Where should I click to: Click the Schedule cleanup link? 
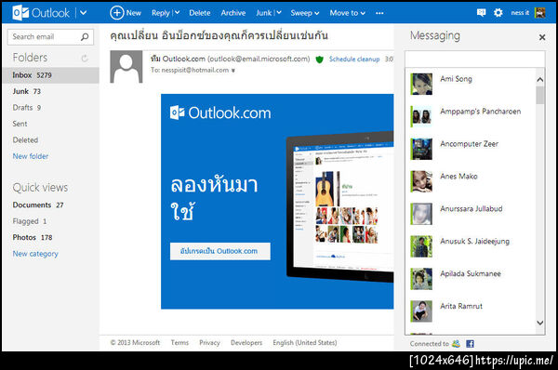pos(354,59)
